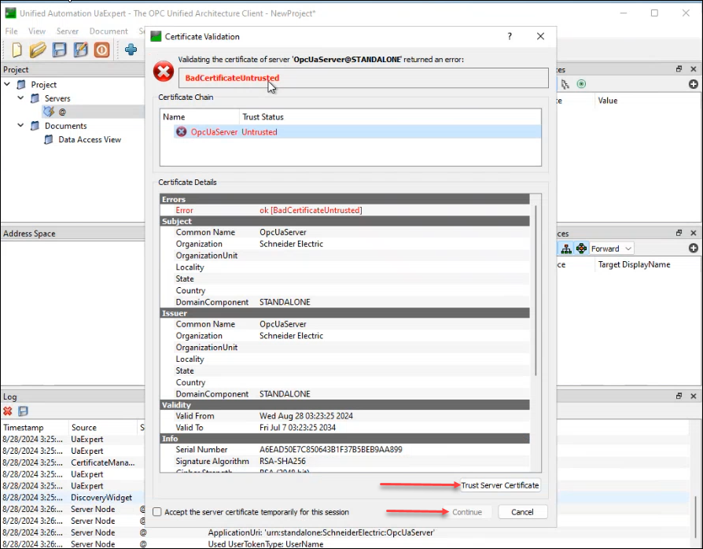Select the Documents folder in Project tree
This screenshot has height=549, width=703.
65,126
